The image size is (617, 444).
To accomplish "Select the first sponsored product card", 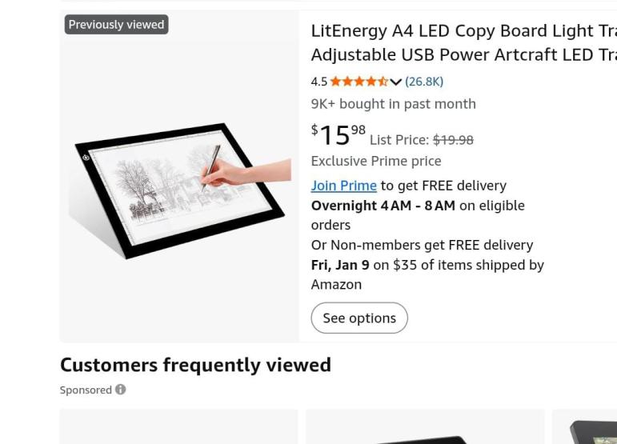I will [x=178, y=428].
